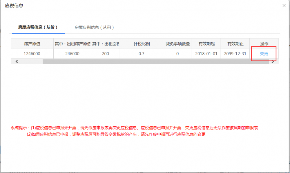Click the date 2099-12-31 cell
The width and height of the screenshot is (290, 173).
tap(235, 54)
